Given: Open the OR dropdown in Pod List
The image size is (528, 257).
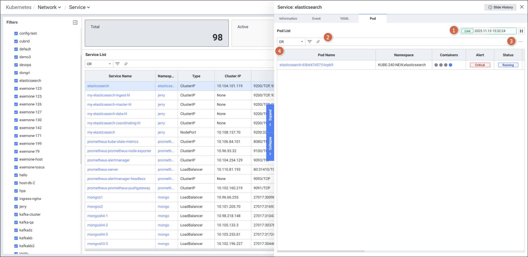Looking at the screenshot, I should (x=291, y=42).
